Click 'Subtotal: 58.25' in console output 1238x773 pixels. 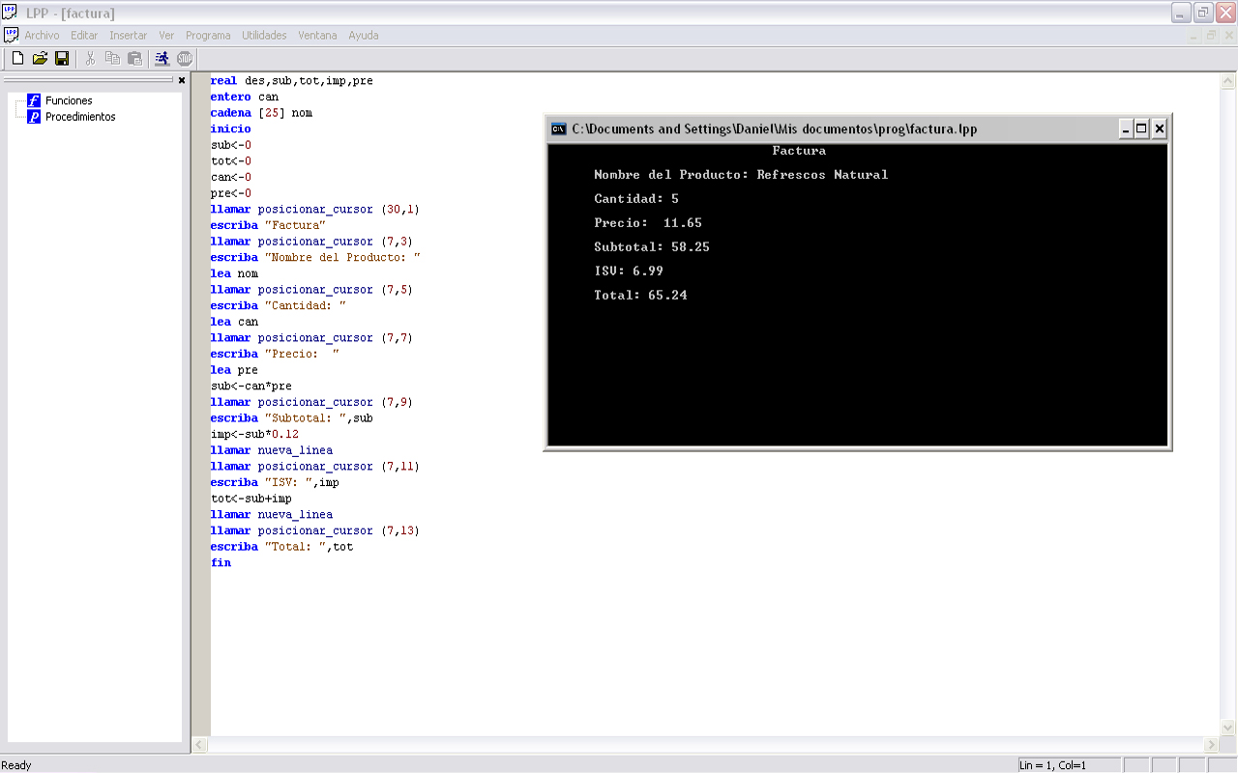652,247
